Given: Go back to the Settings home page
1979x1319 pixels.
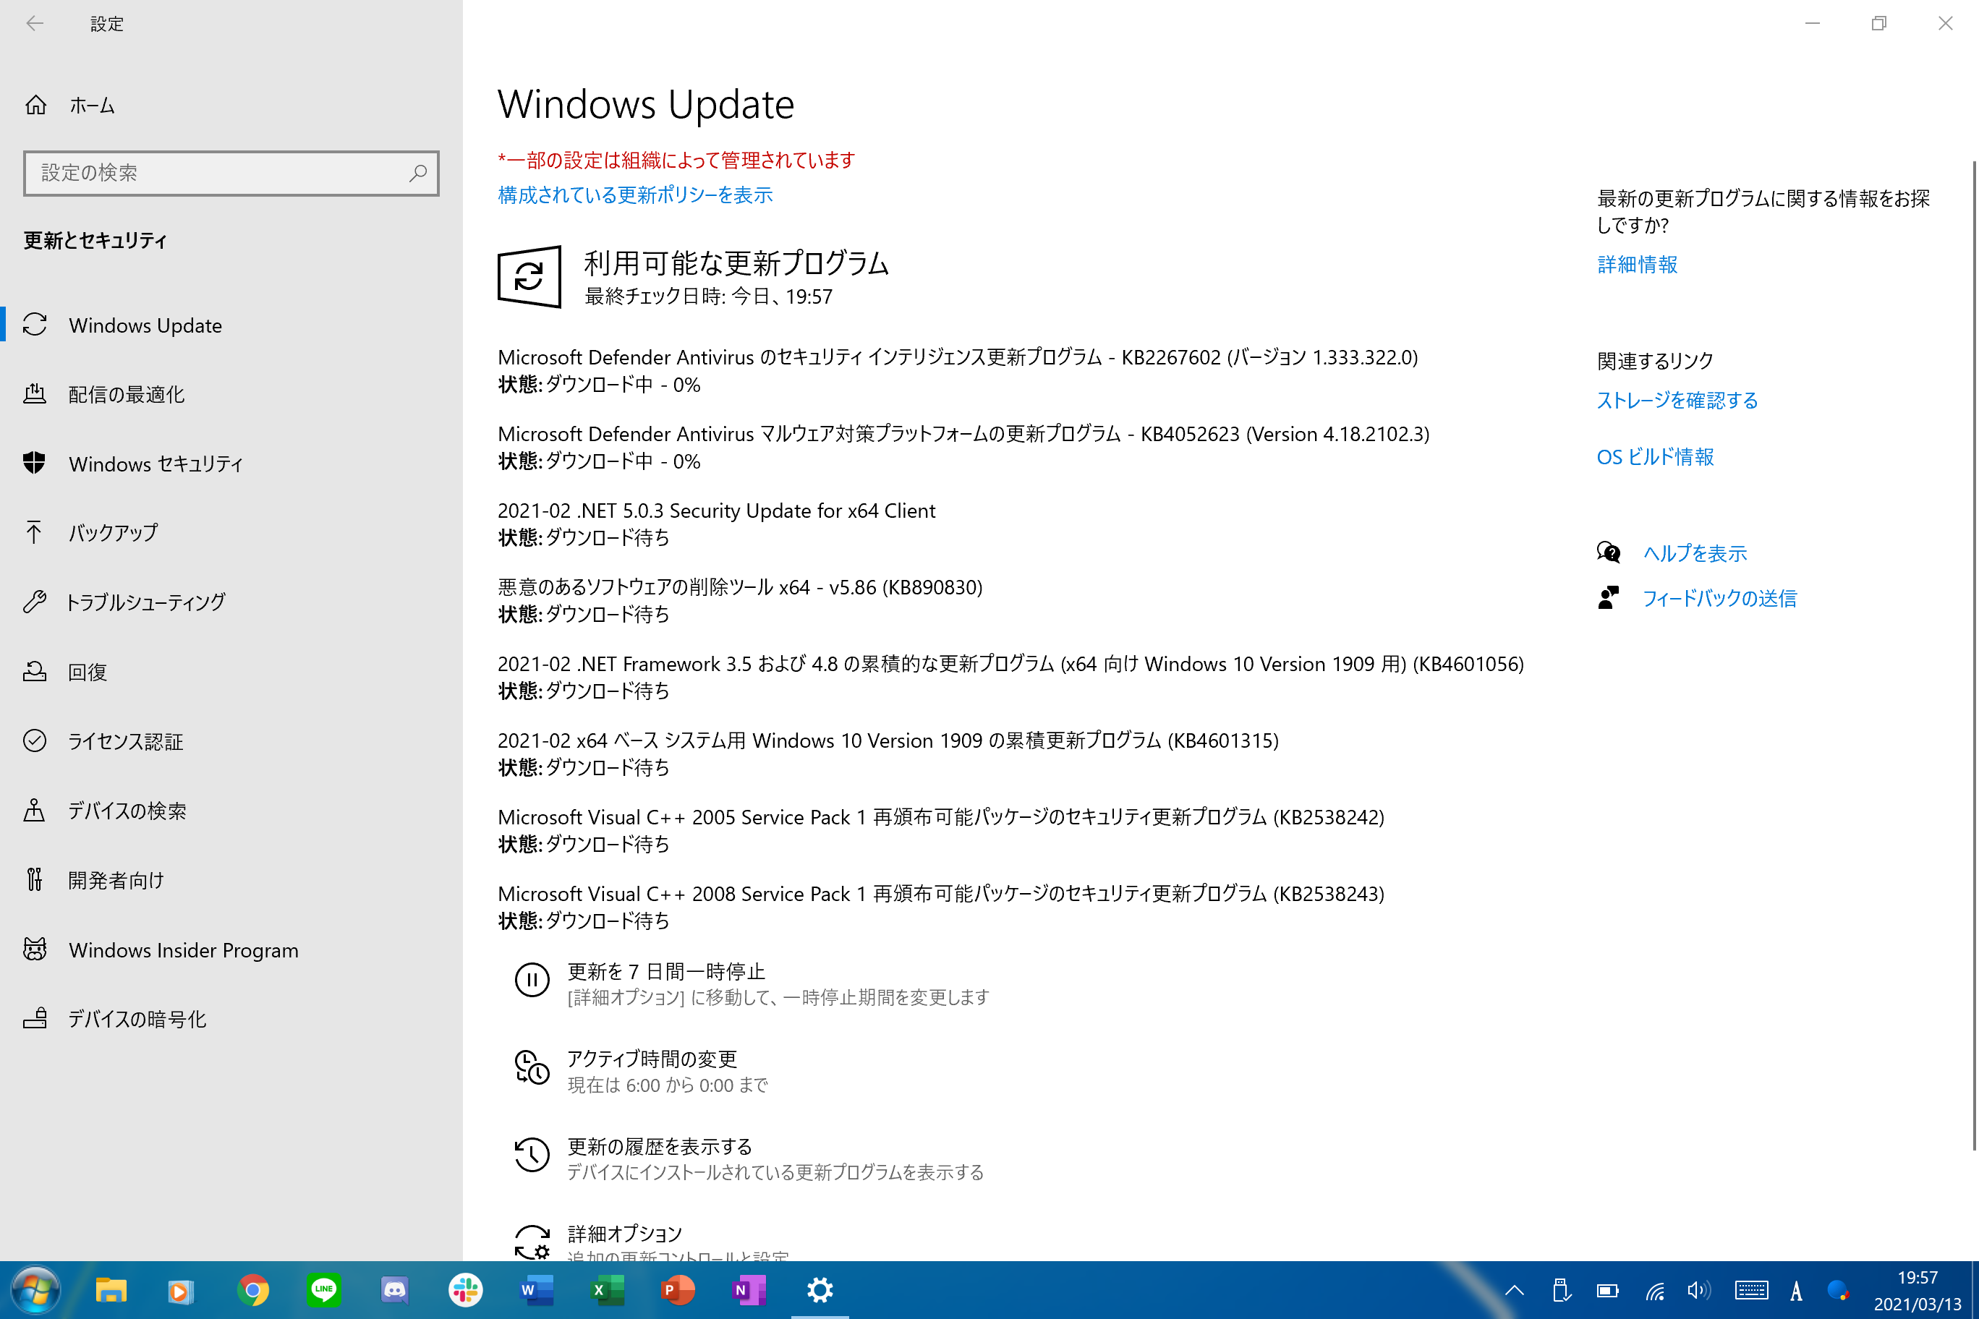Looking at the screenshot, I should pos(35,24).
